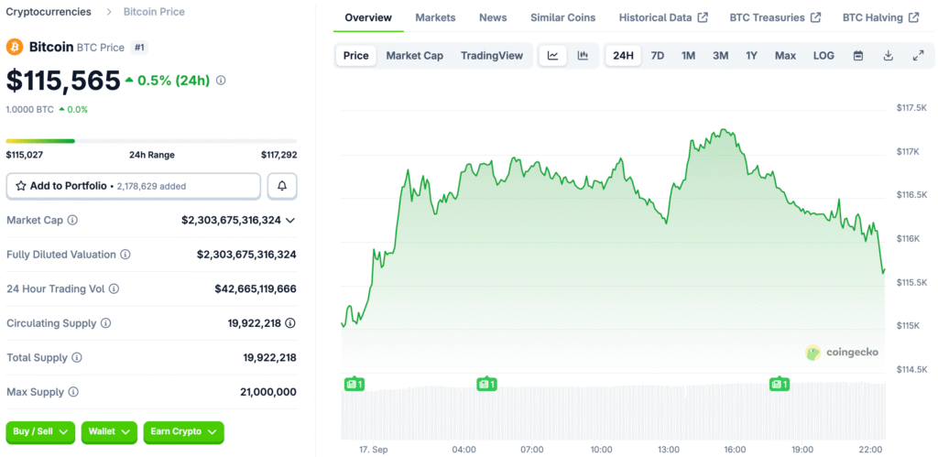The height and width of the screenshot is (457, 938).
Task: Click the $42,665,119,666 trading volume value
Action: (x=256, y=288)
